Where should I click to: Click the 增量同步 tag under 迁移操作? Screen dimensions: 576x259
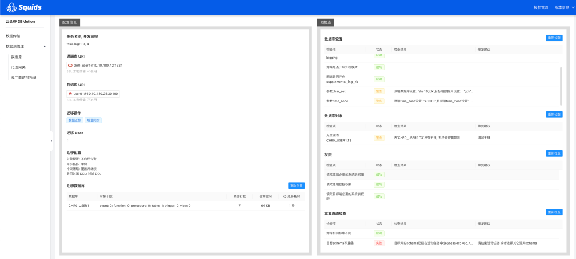(x=93, y=120)
